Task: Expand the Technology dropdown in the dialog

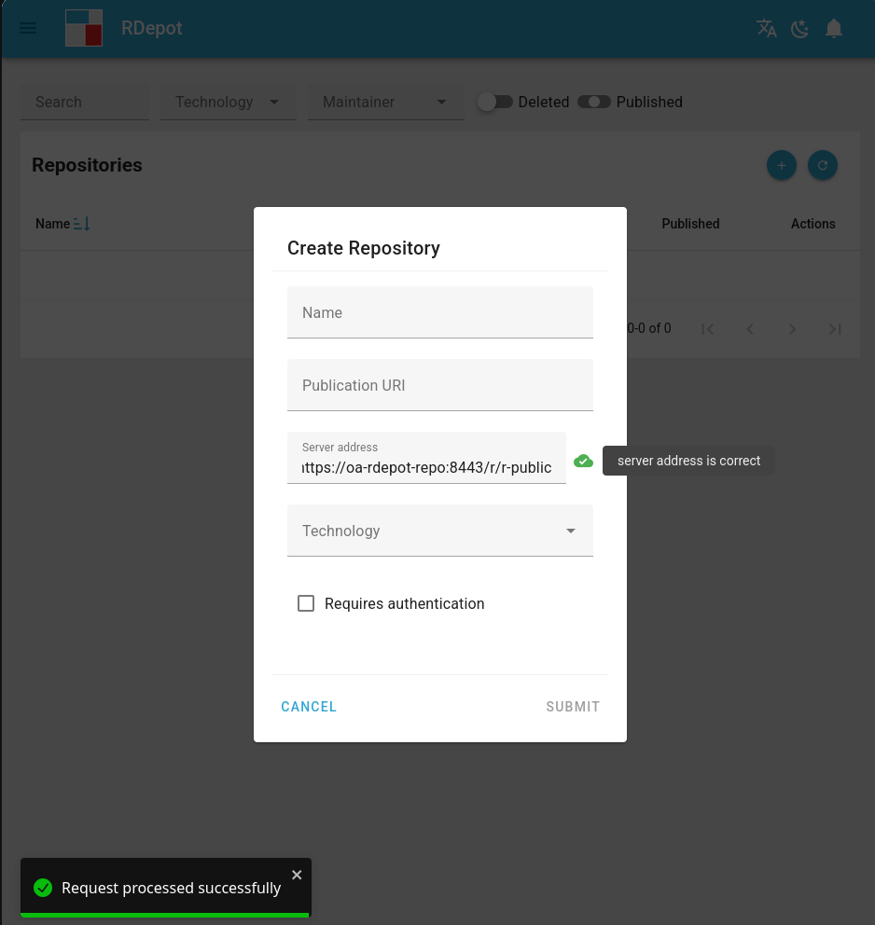Action: (440, 531)
